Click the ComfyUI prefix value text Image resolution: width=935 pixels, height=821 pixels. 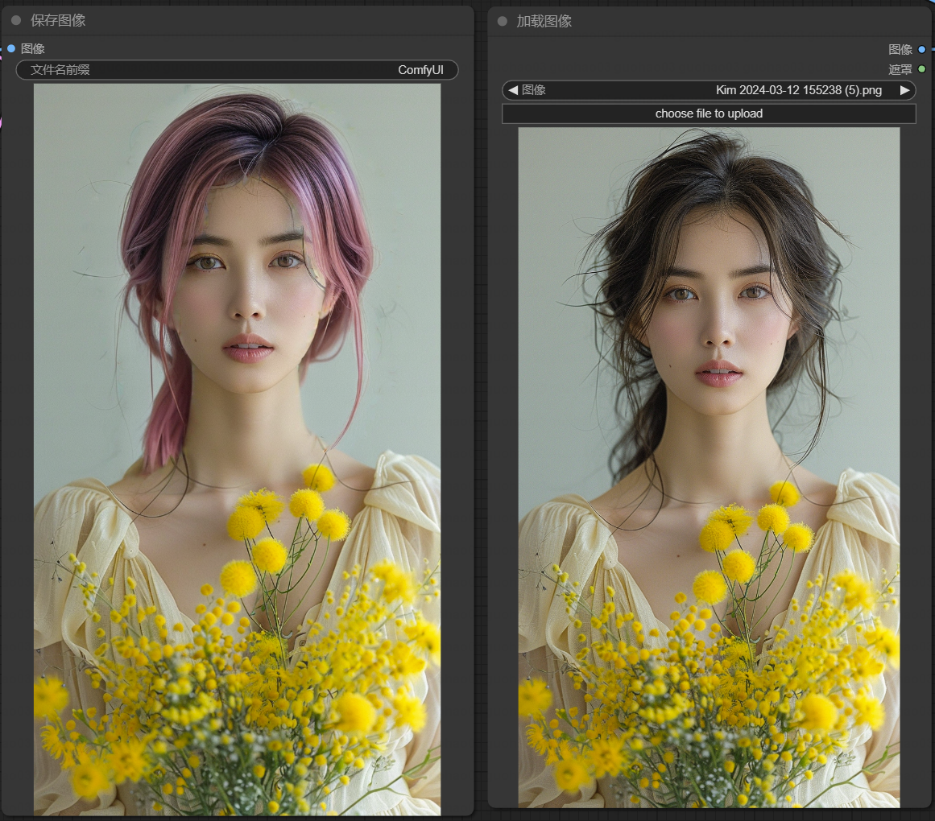[420, 70]
